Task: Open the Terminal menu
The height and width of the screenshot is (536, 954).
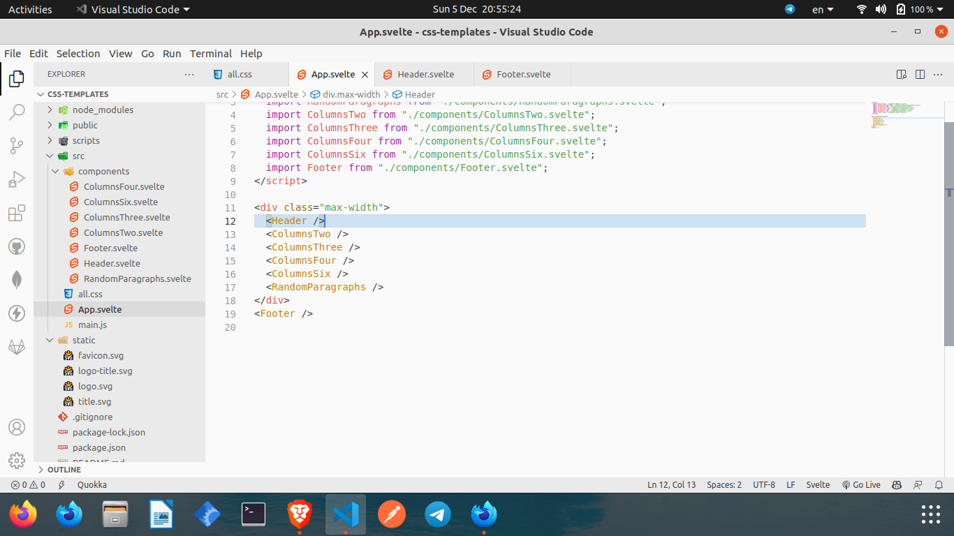Action: [x=211, y=54]
